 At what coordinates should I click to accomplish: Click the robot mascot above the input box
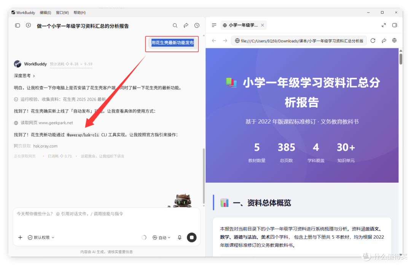click(x=183, y=201)
